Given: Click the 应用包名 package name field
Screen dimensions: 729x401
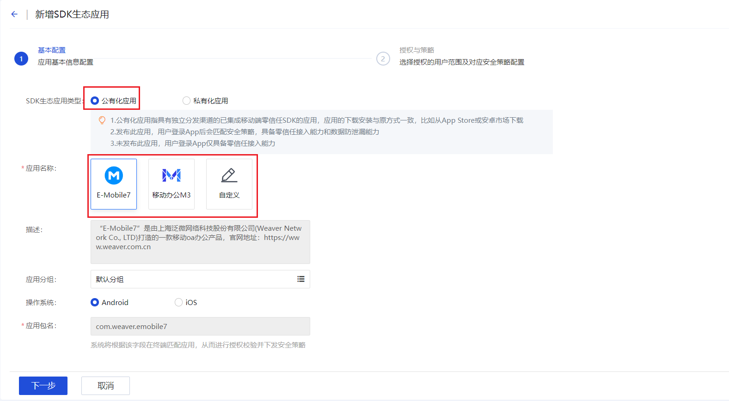Looking at the screenshot, I should (x=200, y=326).
